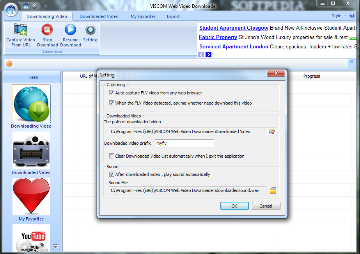Click the Download ribbon group label
Screen dimensions: 360x254
52,52
